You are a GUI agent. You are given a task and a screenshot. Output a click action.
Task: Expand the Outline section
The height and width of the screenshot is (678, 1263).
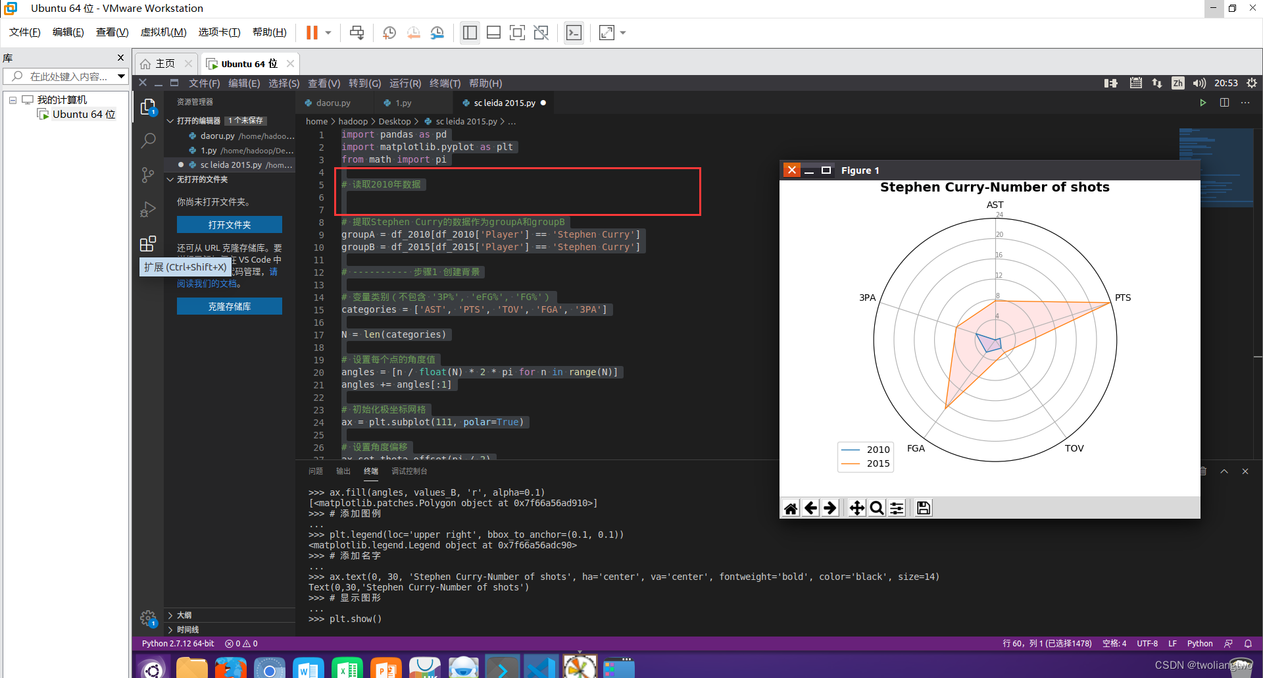pyautogui.click(x=170, y=615)
